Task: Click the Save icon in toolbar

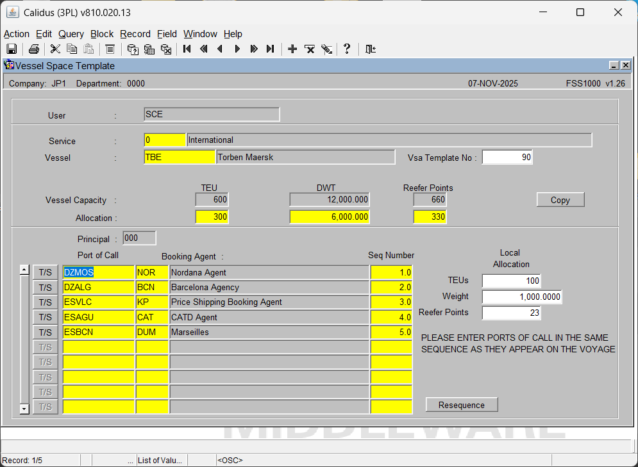Action: coord(12,49)
